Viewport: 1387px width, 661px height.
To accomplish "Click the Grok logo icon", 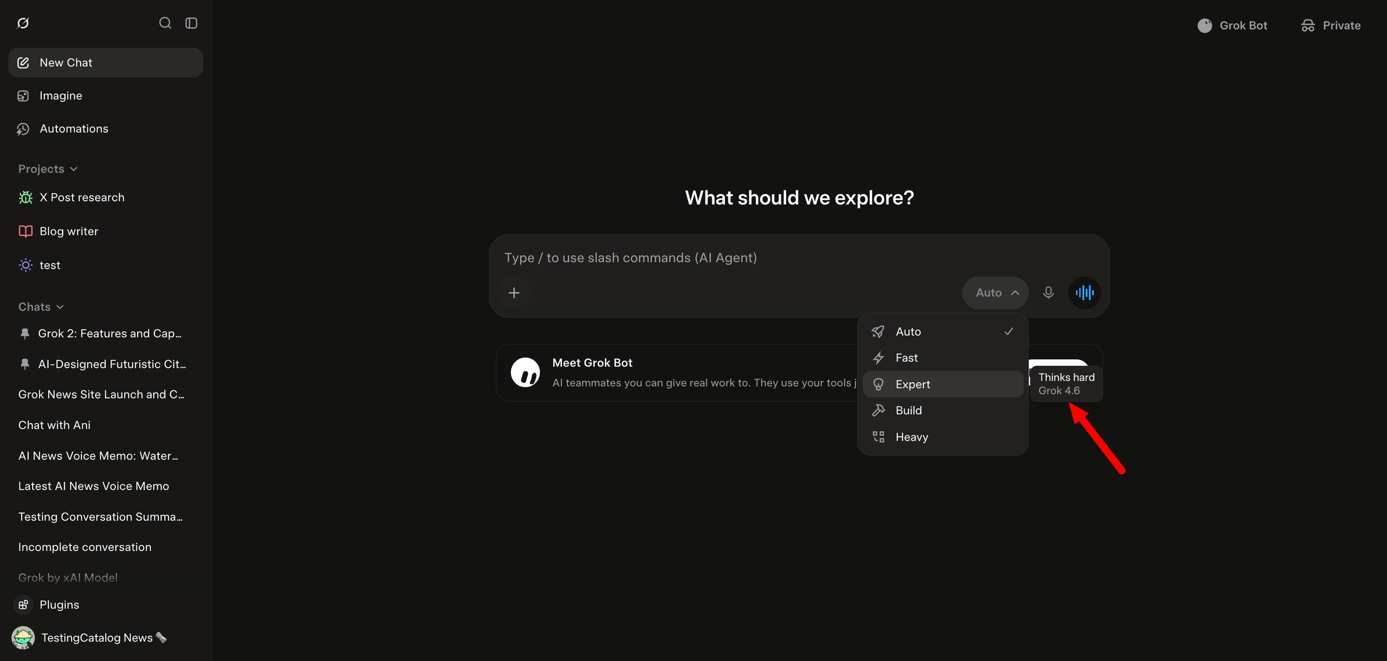I will (x=23, y=23).
